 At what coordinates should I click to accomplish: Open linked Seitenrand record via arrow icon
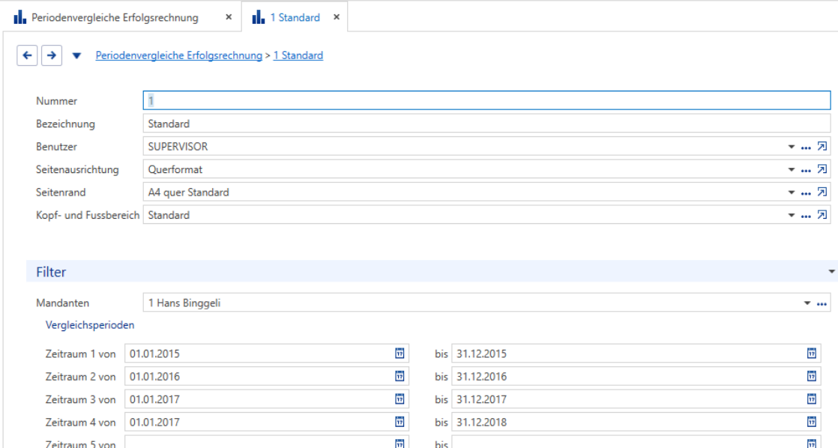click(822, 193)
